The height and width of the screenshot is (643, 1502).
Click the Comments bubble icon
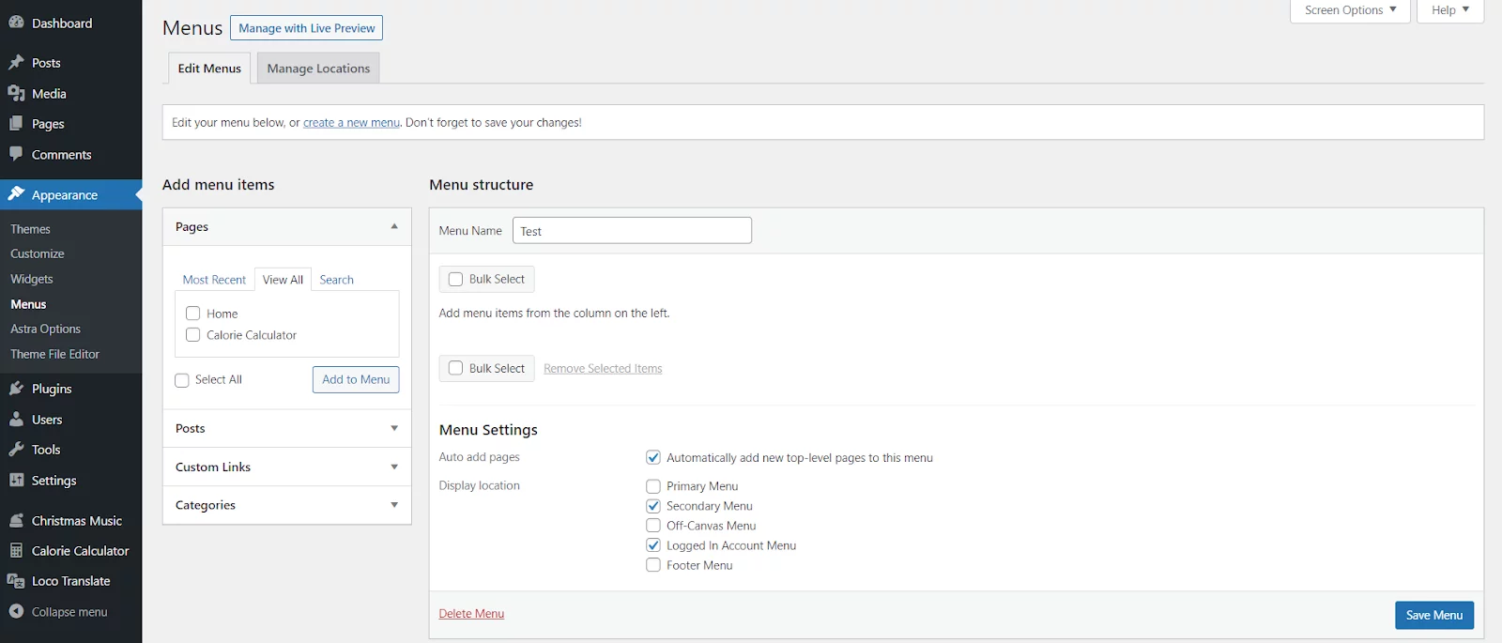(16, 154)
